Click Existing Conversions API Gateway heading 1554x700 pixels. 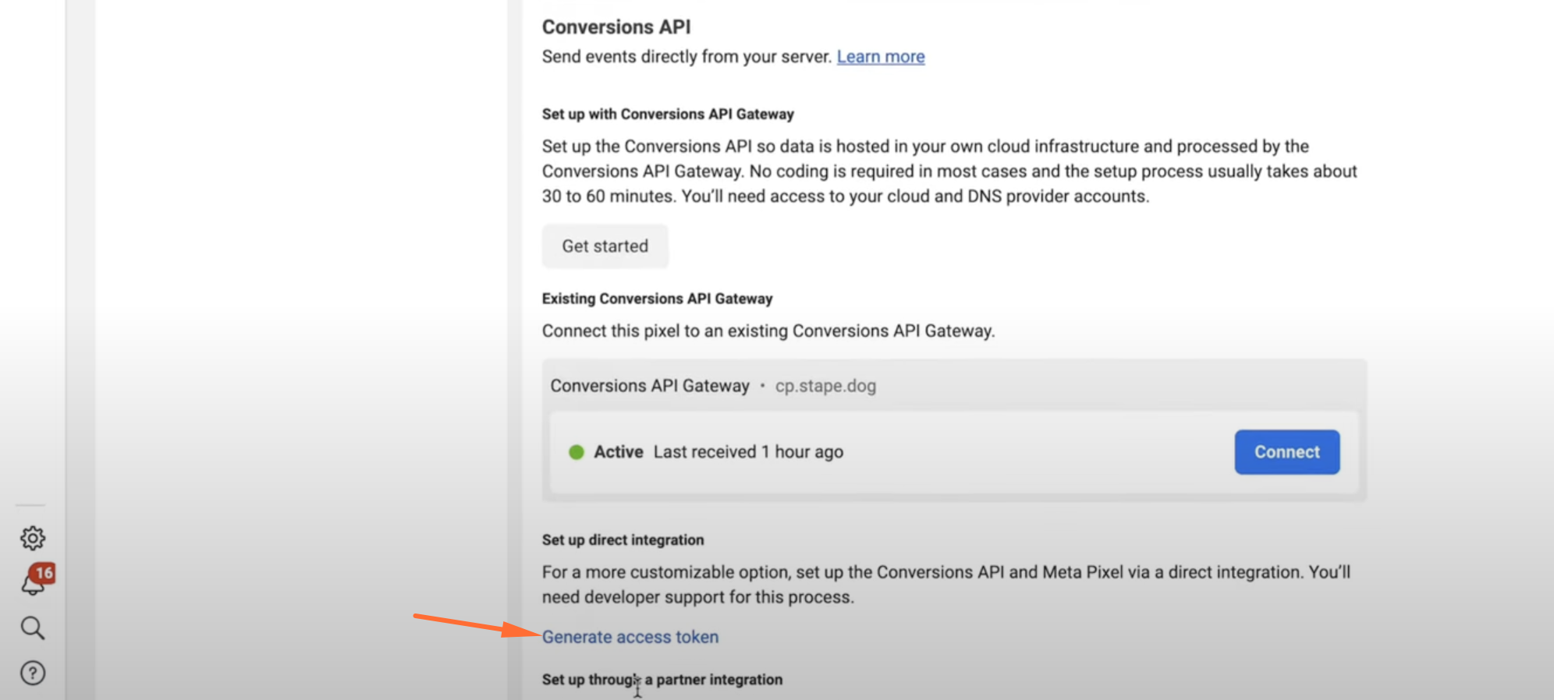[657, 299]
